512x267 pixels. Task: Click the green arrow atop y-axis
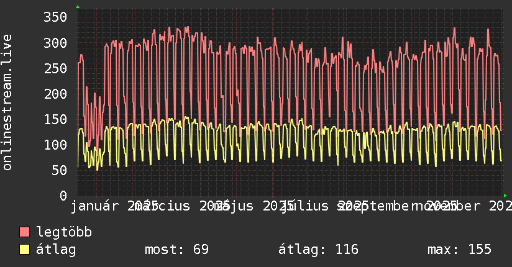78,7
